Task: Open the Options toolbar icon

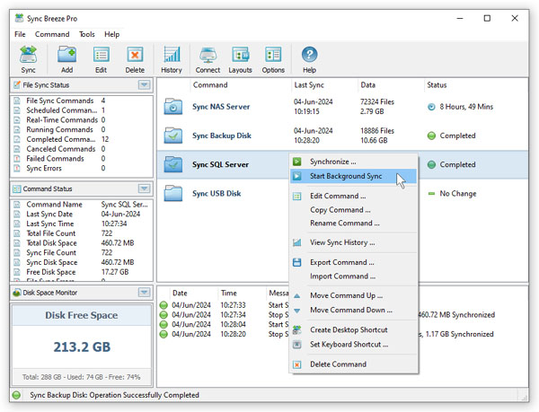Action: coord(273,55)
